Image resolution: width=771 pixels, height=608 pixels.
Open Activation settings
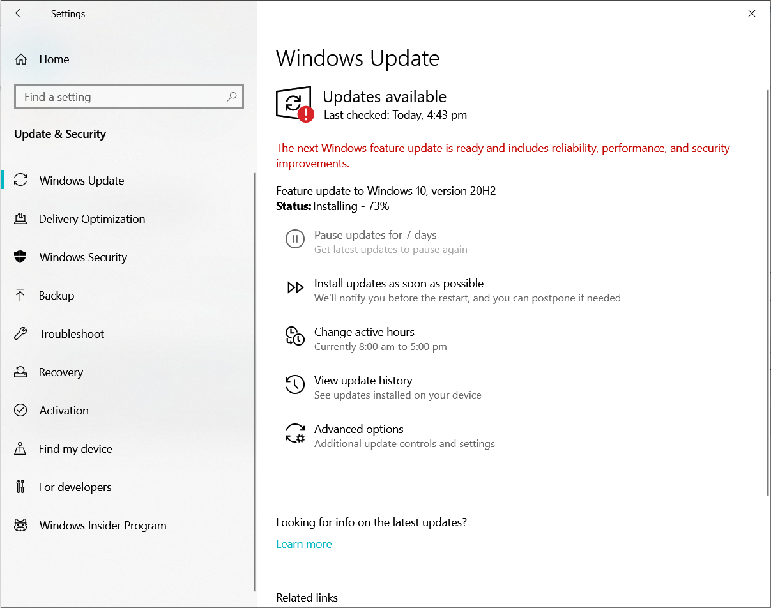coord(63,410)
